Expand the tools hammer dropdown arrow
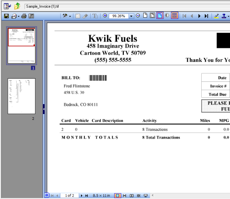Screen dimensions: 230x199 [x=70, y=16]
